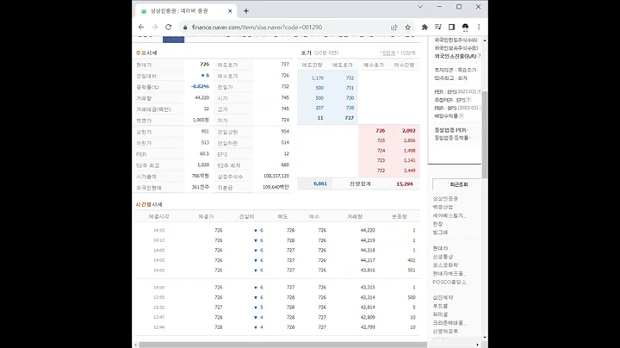View site information lock icon

(x=184, y=28)
